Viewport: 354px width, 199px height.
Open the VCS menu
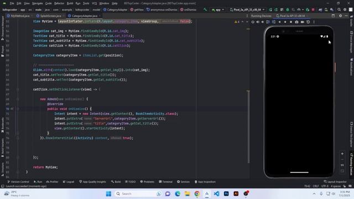95,3
